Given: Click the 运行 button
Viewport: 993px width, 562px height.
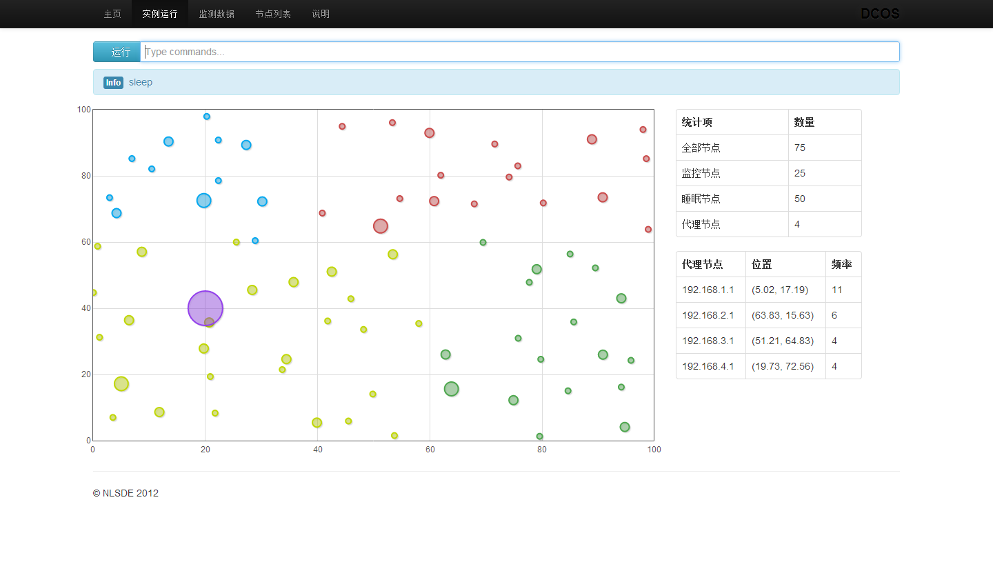Looking at the screenshot, I should click(117, 52).
